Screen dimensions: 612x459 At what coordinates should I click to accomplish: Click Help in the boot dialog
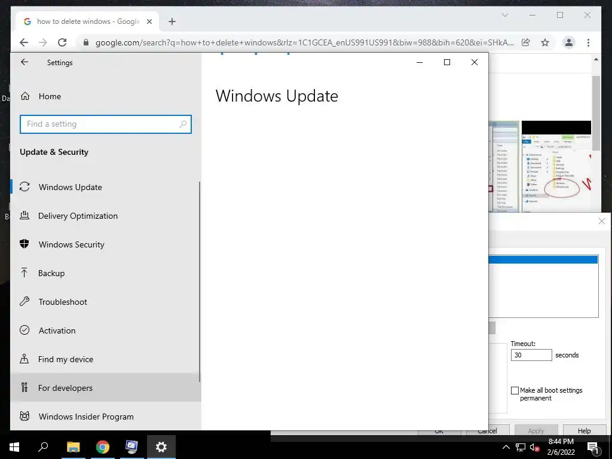click(585, 430)
